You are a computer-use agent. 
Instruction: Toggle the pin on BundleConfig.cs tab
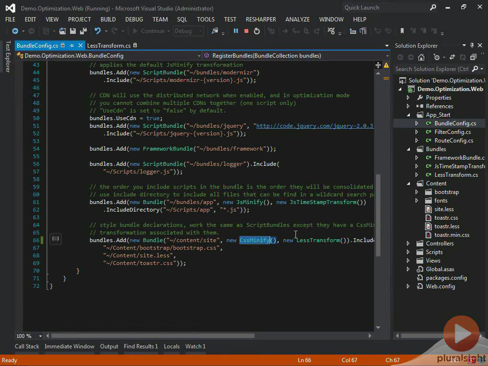pyautogui.click(x=71, y=46)
